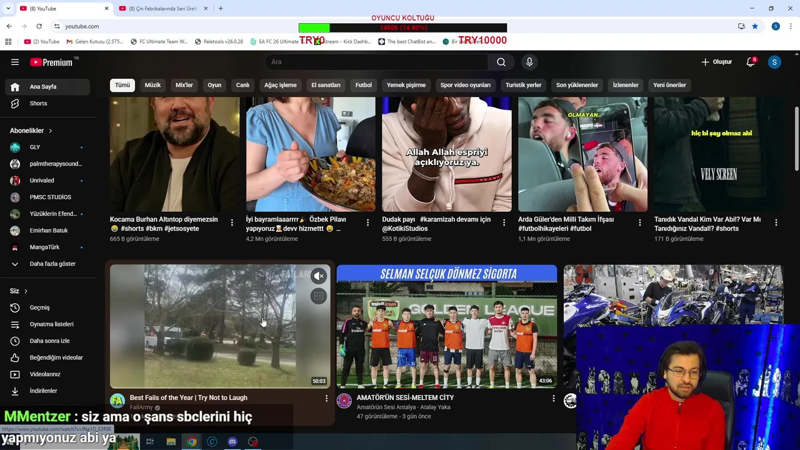Screen dimensions: 800x450
Task: Select the Yemek pişirme chip
Action: (x=406, y=85)
